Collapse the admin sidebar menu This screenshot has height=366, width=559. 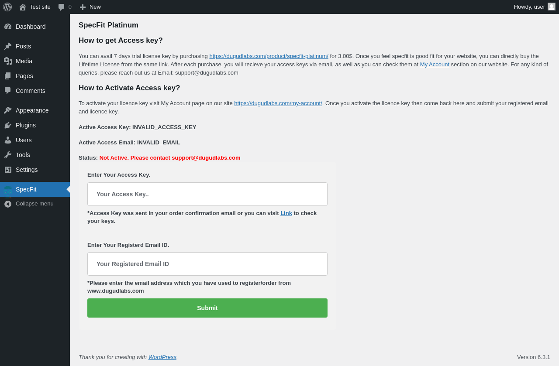coord(35,204)
